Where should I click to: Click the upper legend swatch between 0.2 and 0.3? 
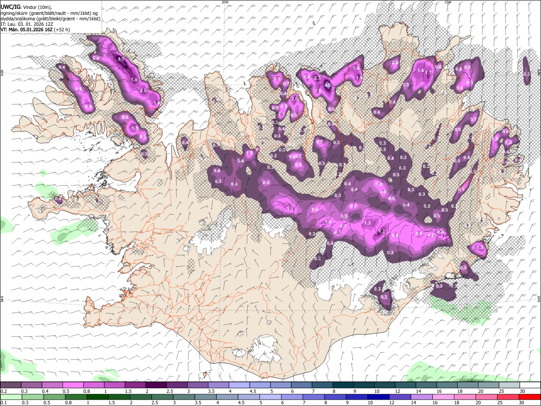11,385
